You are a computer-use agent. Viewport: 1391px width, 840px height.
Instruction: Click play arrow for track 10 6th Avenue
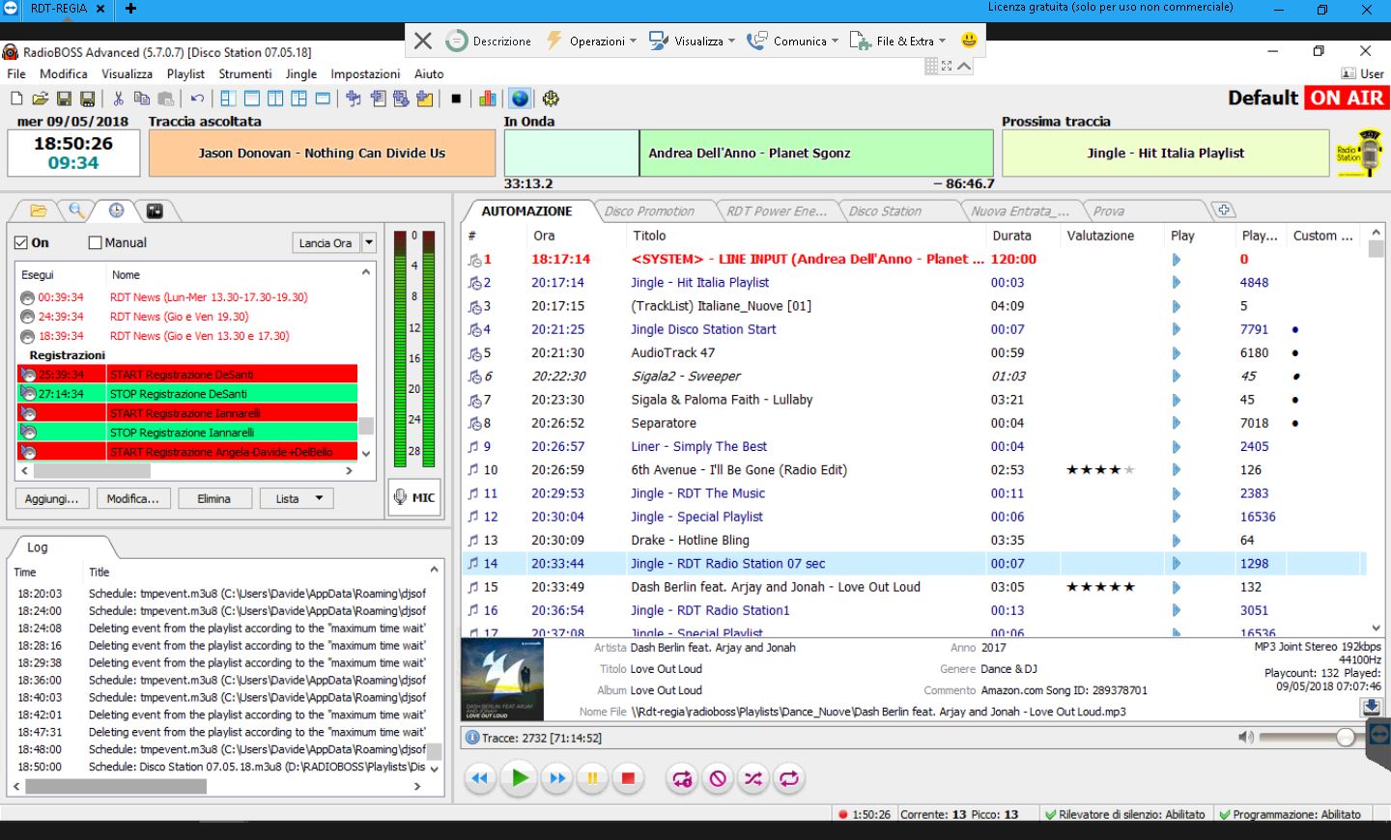[x=1176, y=470]
